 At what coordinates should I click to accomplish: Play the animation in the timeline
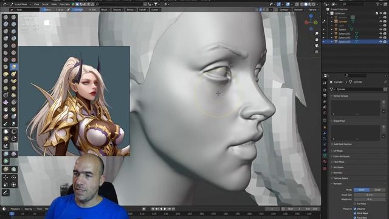(165, 209)
